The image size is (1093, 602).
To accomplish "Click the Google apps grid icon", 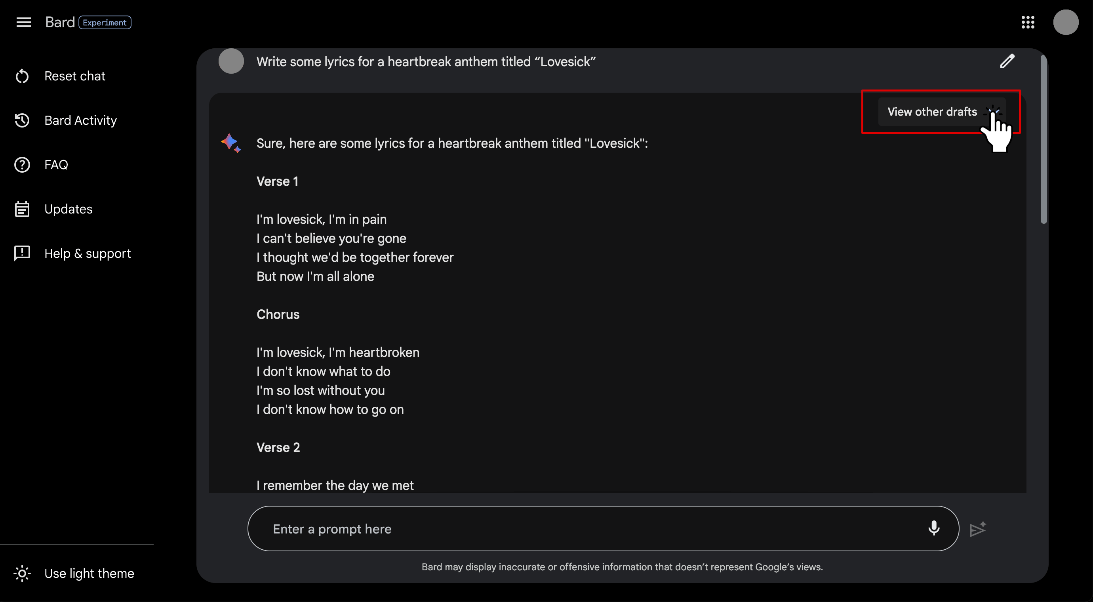I will tap(1028, 22).
